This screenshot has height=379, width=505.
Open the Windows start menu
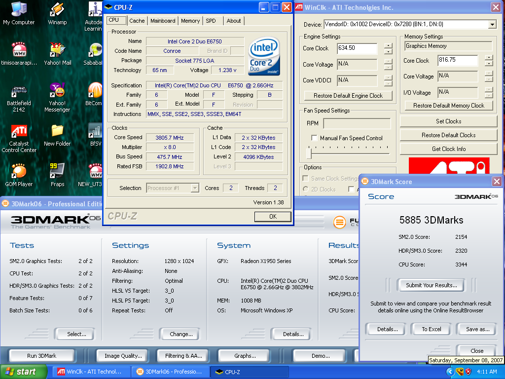(x=23, y=372)
